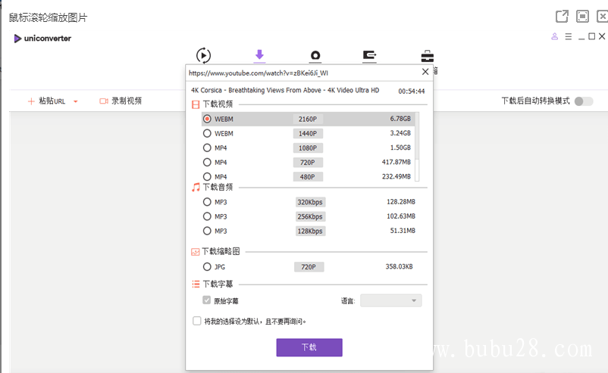Click the 鼠标滚轮缩放图片 title text
Screen dimensions: 608x373
click(48, 17)
